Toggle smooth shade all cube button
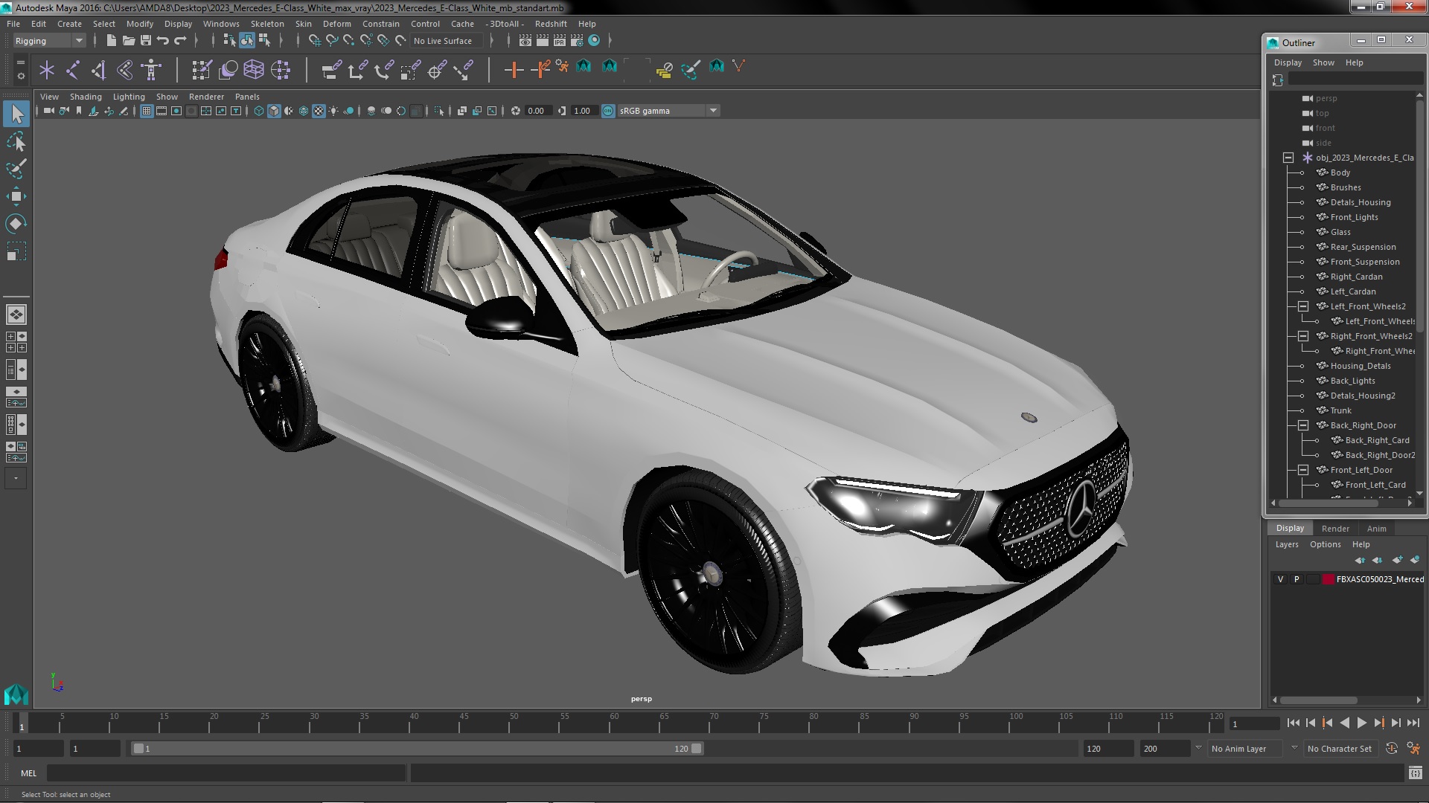The width and height of the screenshot is (1429, 803). pyautogui.click(x=274, y=111)
